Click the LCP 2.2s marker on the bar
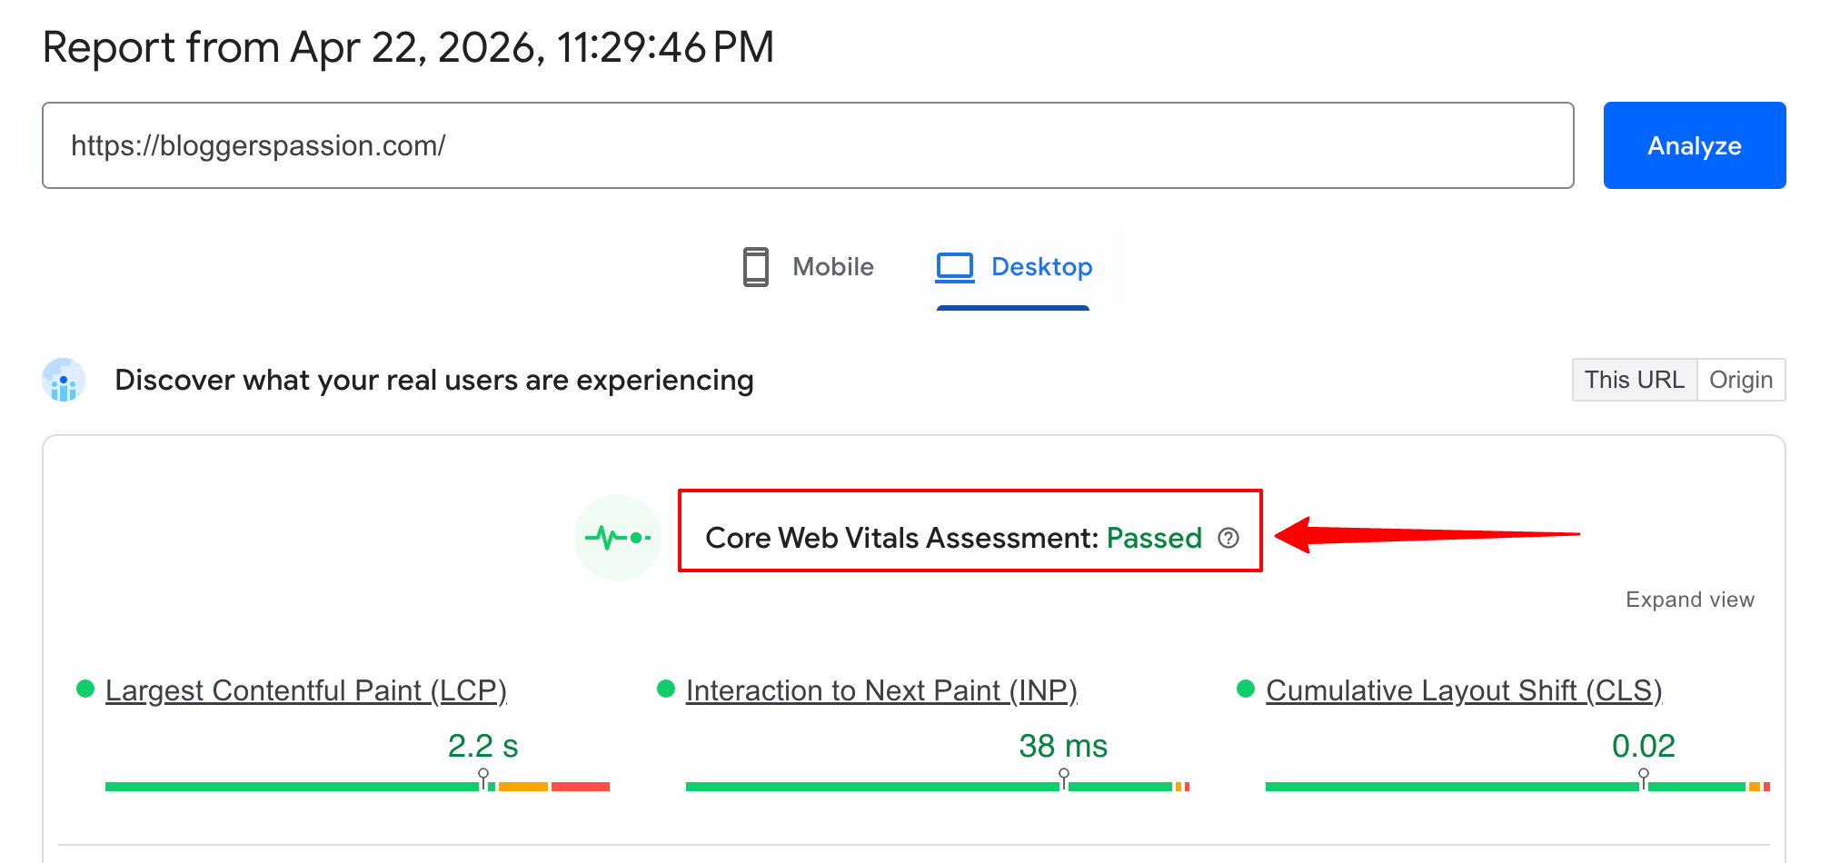1830x863 pixels. pyautogui.click(x=483, y=775)
